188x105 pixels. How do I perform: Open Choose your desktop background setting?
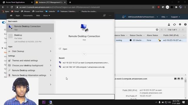pyautogui.click(x=27, y=65)
